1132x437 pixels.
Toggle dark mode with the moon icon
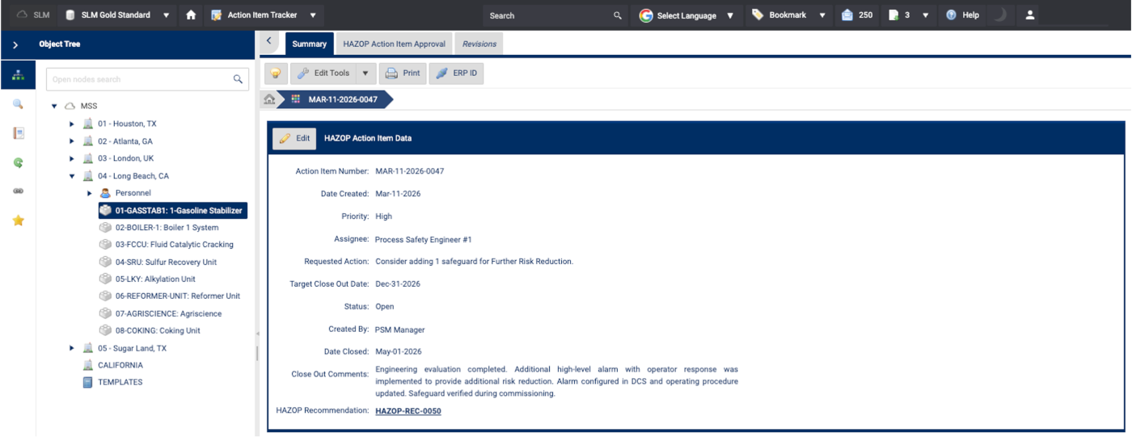[x=999, y=15]
